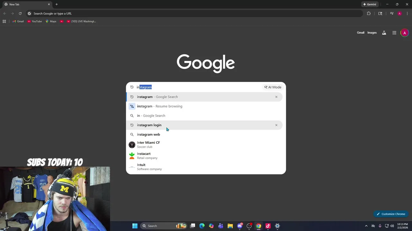The height and width of the screenshot is (231, 412).
Task: Select Intuit software company suggestion
Action: (204, 167)
